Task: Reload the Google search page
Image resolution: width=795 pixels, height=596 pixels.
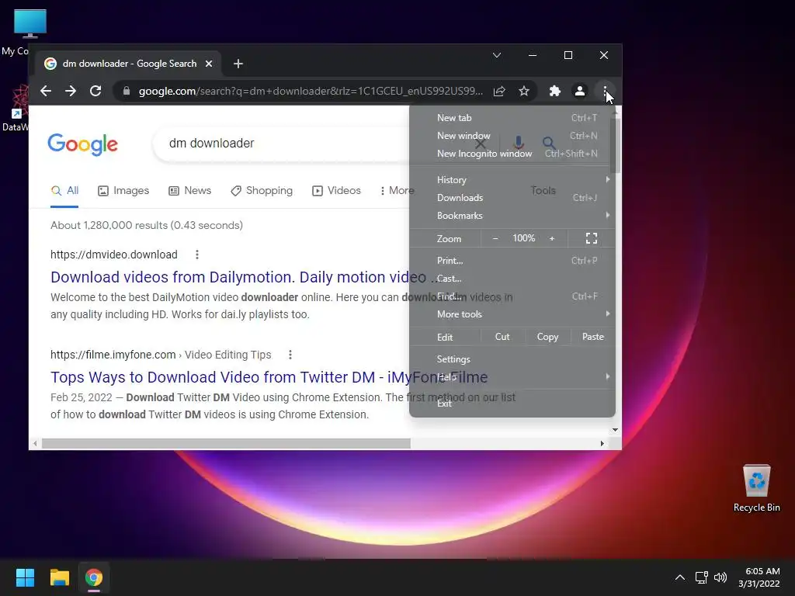Action: (x=95, y=92)
